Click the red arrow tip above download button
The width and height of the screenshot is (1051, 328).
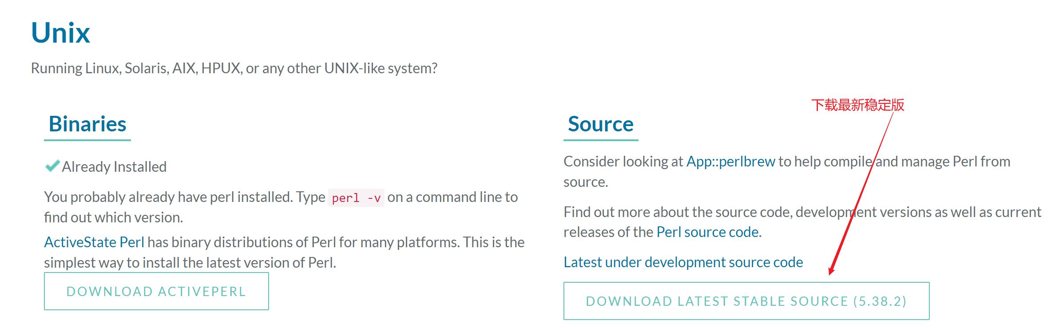pos(830,272)
